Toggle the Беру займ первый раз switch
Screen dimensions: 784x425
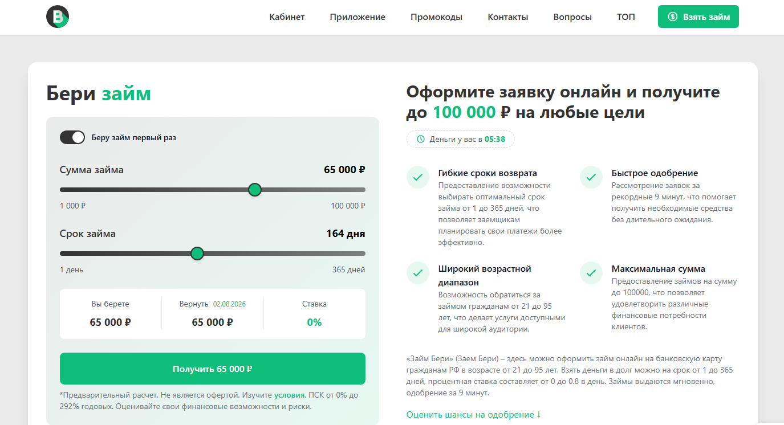tap(72, 137)
